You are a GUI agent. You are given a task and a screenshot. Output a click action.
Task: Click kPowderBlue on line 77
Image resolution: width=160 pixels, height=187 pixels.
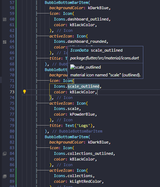pyautogui.click(x=82, y=114)
